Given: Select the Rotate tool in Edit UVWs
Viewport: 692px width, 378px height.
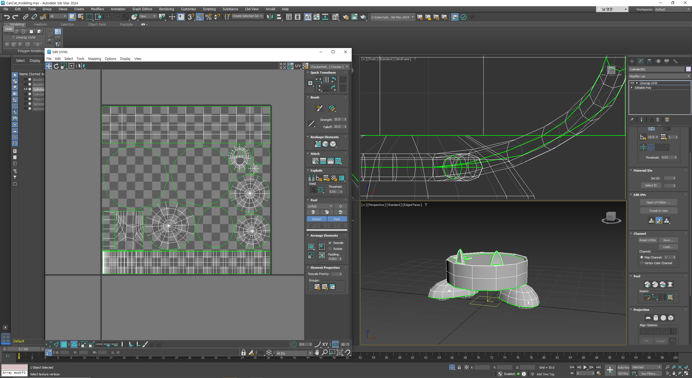Looking at the screenshot, I should click(x=56, y=66).
